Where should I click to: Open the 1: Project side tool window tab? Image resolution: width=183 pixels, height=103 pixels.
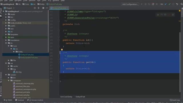tap(1, 13)
